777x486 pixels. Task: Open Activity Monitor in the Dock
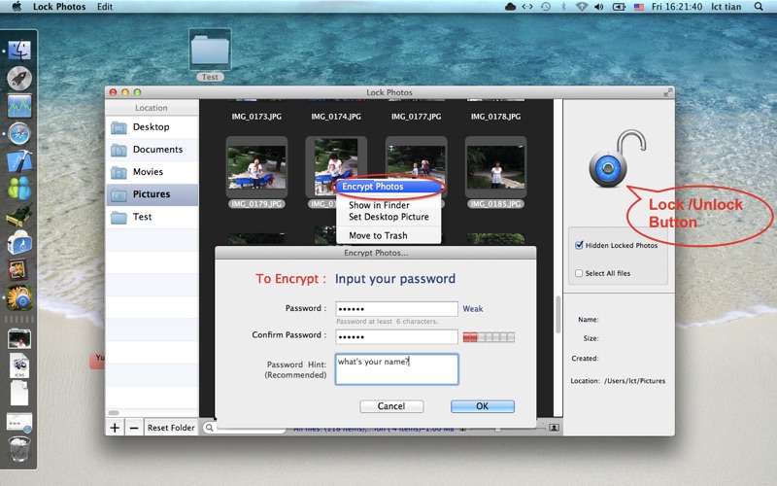point(19,106)
